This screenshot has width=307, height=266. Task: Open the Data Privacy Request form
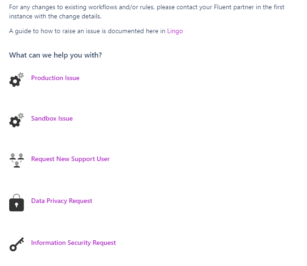click(61, 201)
